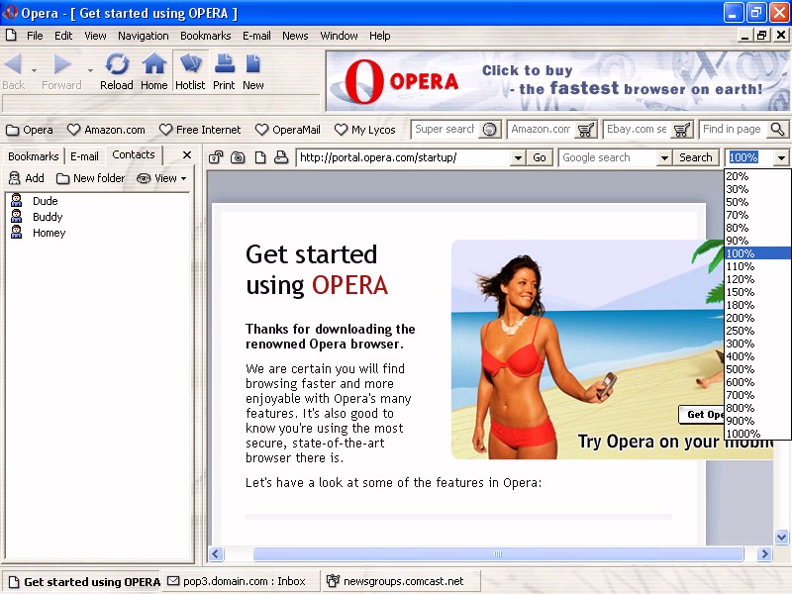Toggle document mode page icon
792x594 pixels.
(x=260, y=157)
